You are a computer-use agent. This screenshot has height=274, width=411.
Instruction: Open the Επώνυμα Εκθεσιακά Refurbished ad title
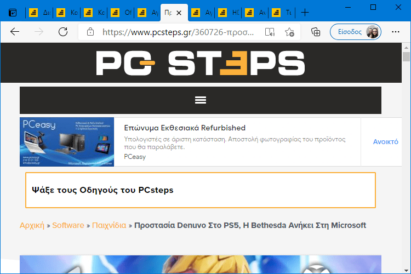[185, 128]
